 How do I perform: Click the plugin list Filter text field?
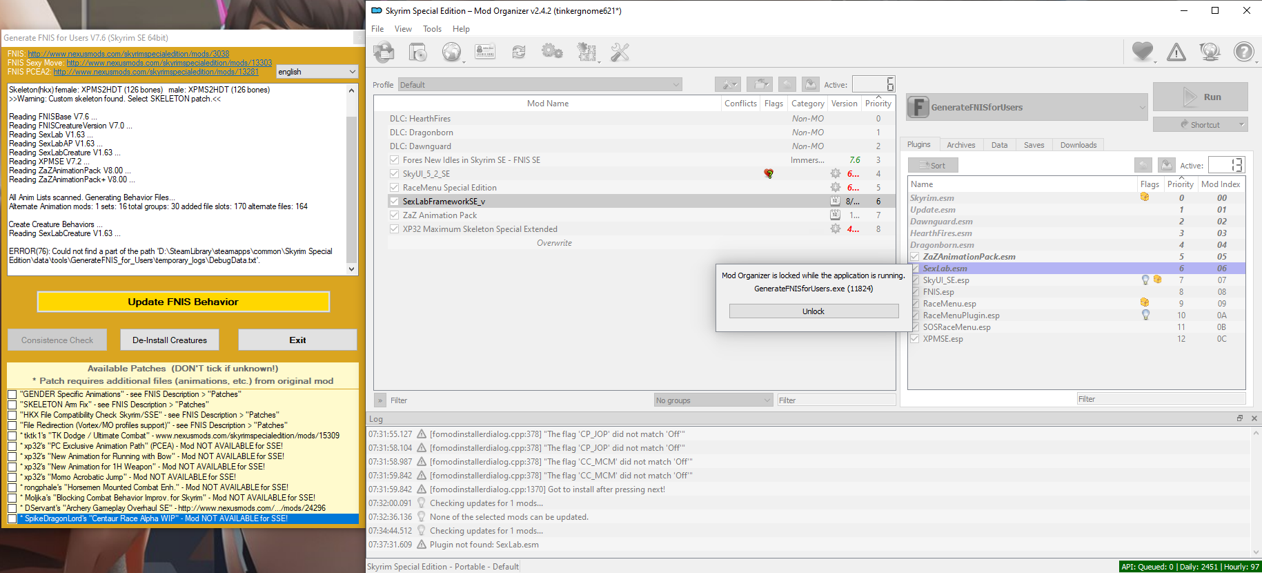[x=1161, y=399]
